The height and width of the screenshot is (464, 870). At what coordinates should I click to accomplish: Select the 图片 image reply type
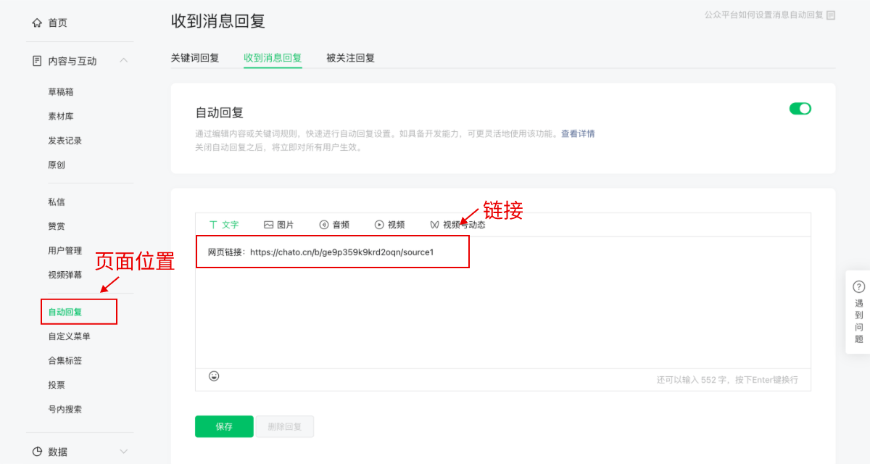[x=279, y=225]
